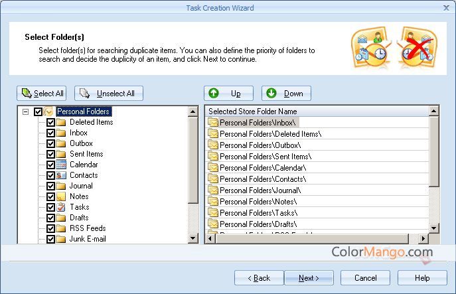456x294 pixels.
Task: Toggle the Inbox folder checkbox
Action: coord(50,133)
